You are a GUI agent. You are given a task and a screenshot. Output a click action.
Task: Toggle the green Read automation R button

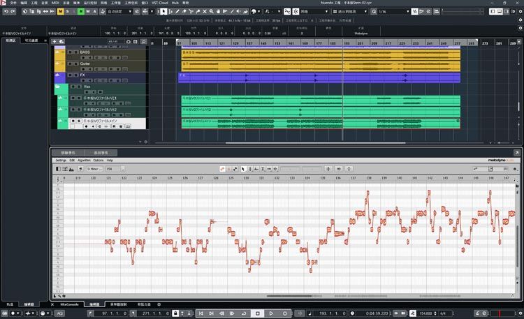81,11
